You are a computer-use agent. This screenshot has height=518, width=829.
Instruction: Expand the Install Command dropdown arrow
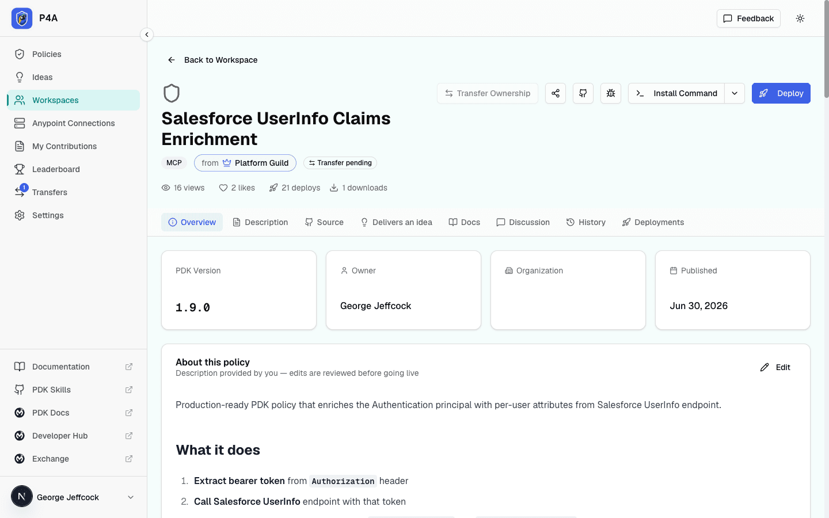735,93
